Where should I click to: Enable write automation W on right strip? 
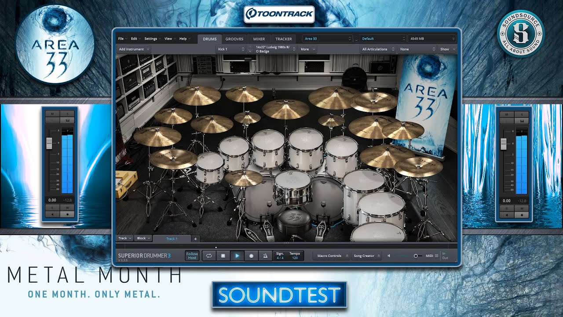click(521, 207)
